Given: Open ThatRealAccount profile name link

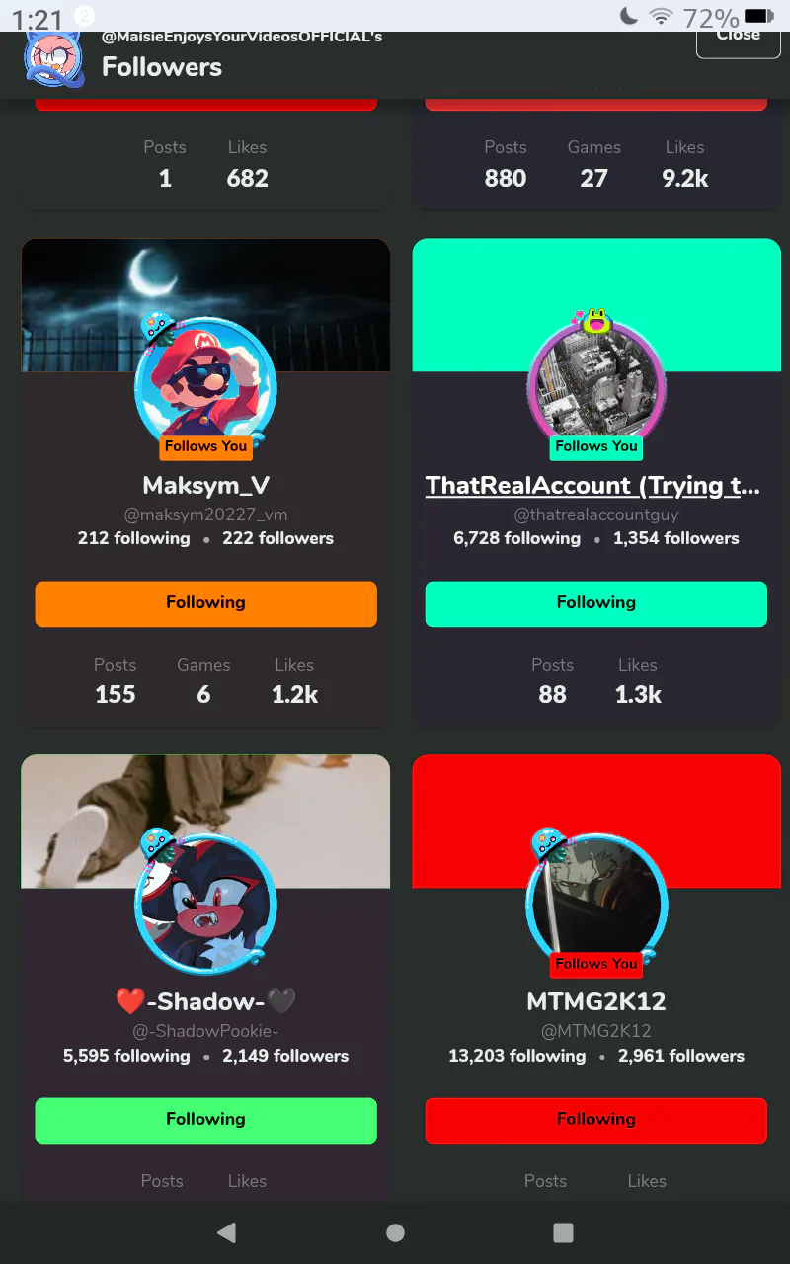Looking at the screenshot, I should pos(593,486).
